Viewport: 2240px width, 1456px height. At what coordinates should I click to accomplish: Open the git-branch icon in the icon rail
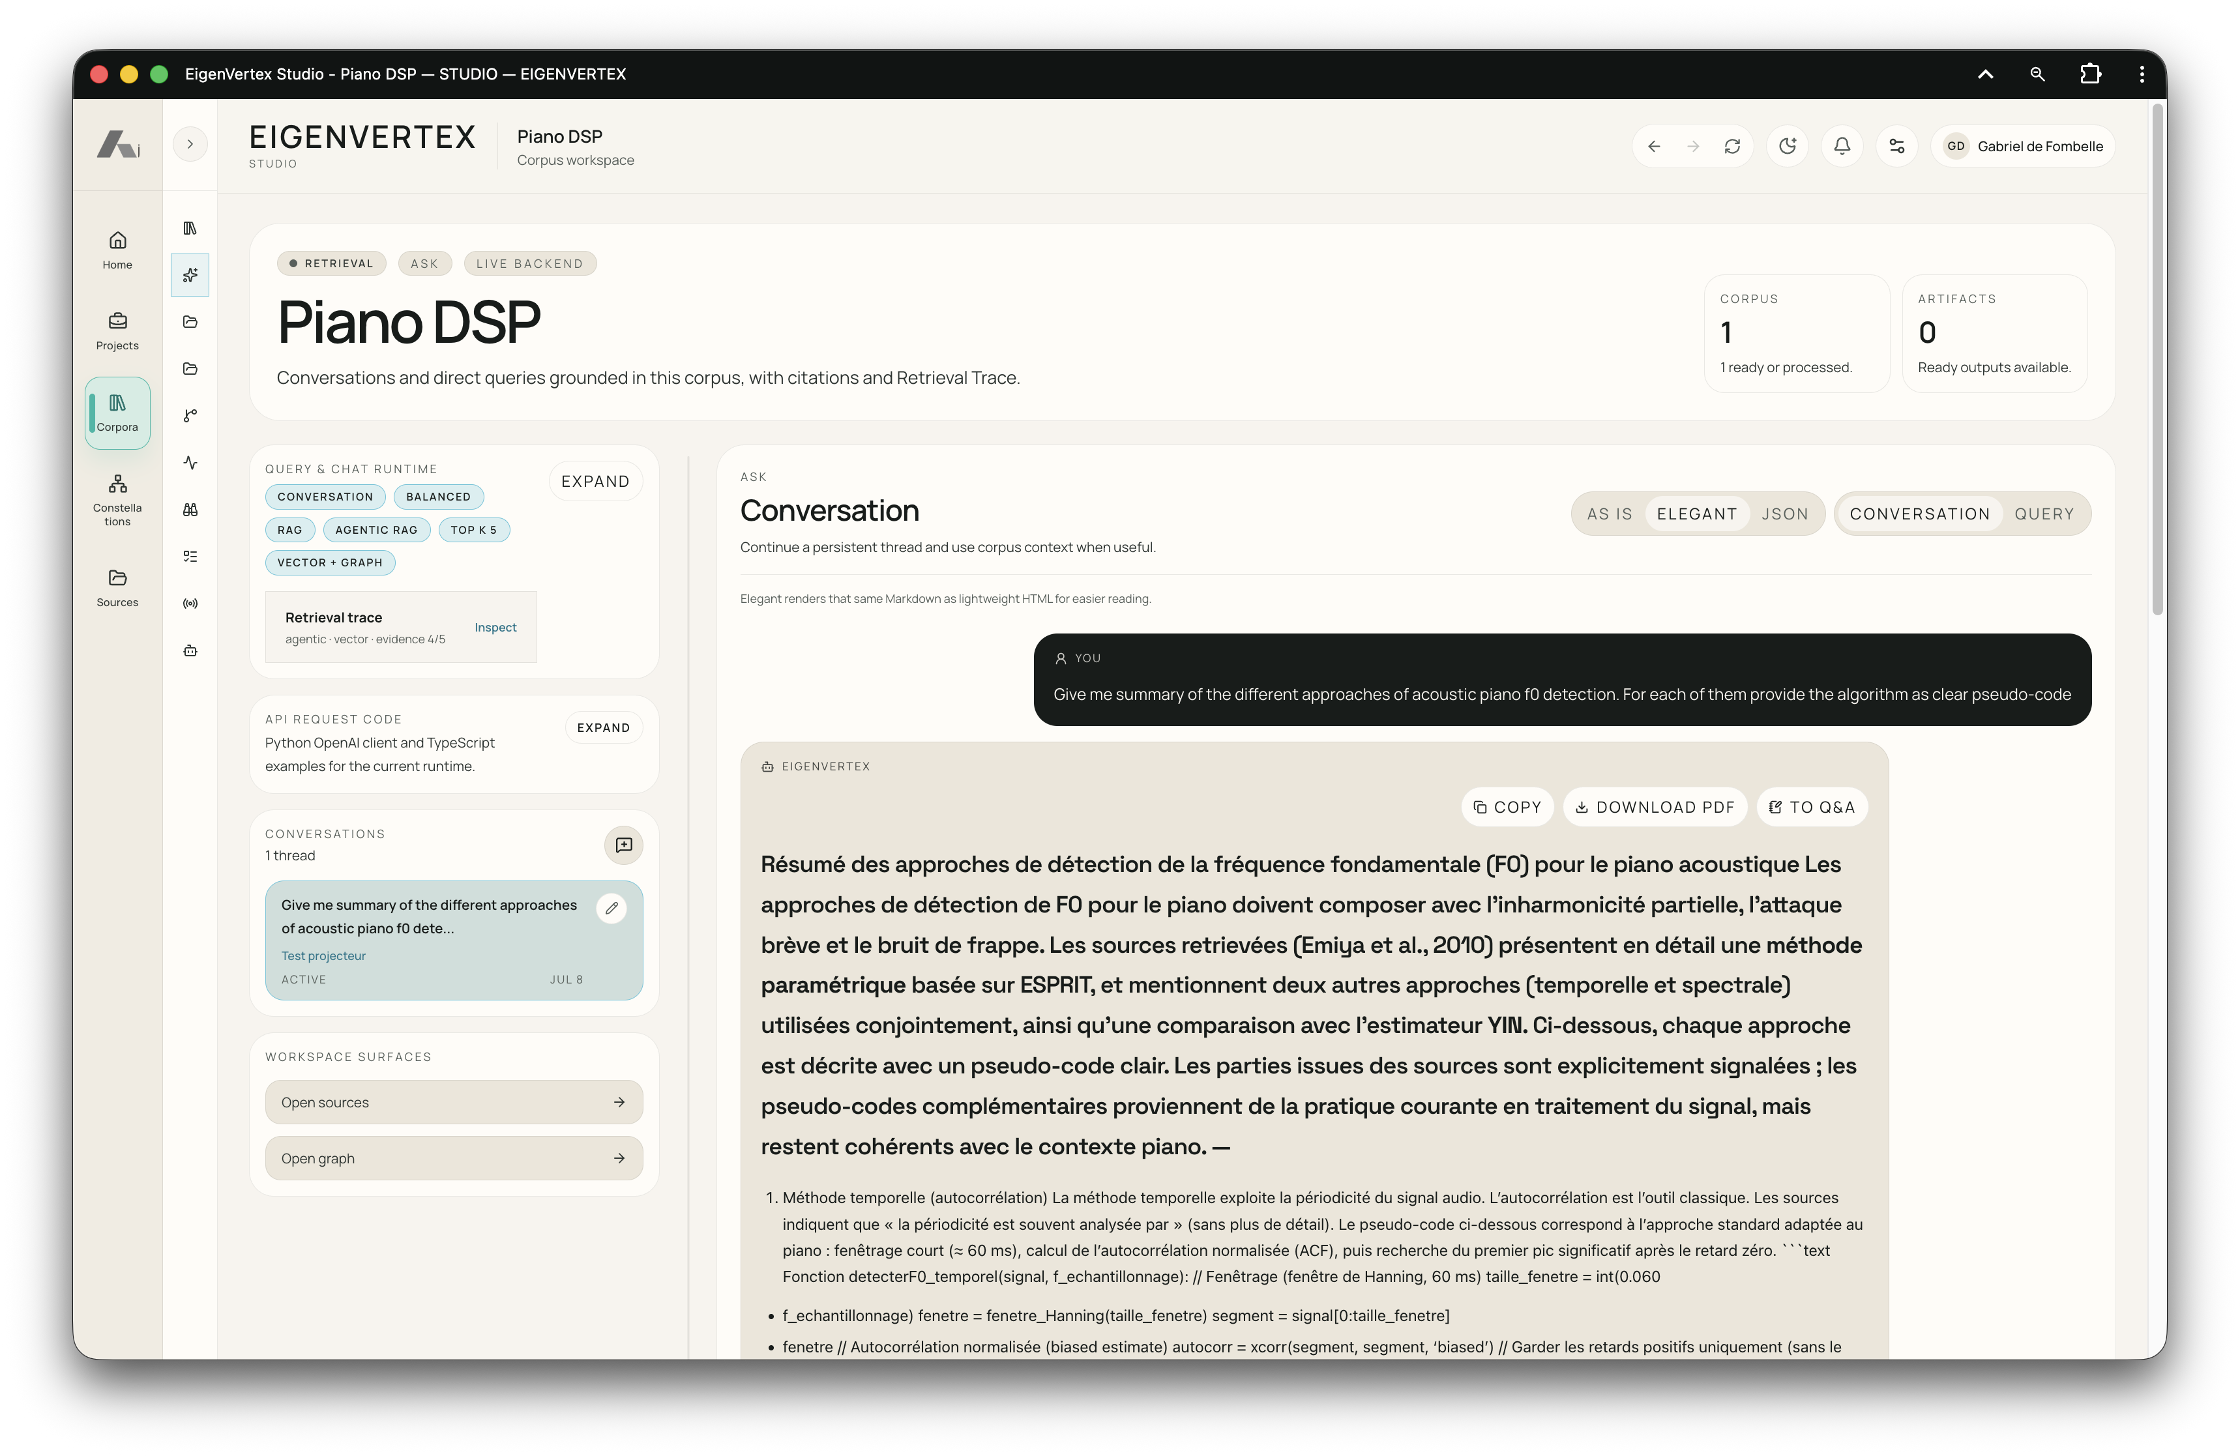pyautogui.click(x=190, y=416)
